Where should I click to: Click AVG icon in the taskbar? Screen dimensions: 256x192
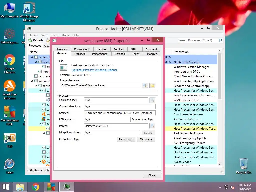51,187
